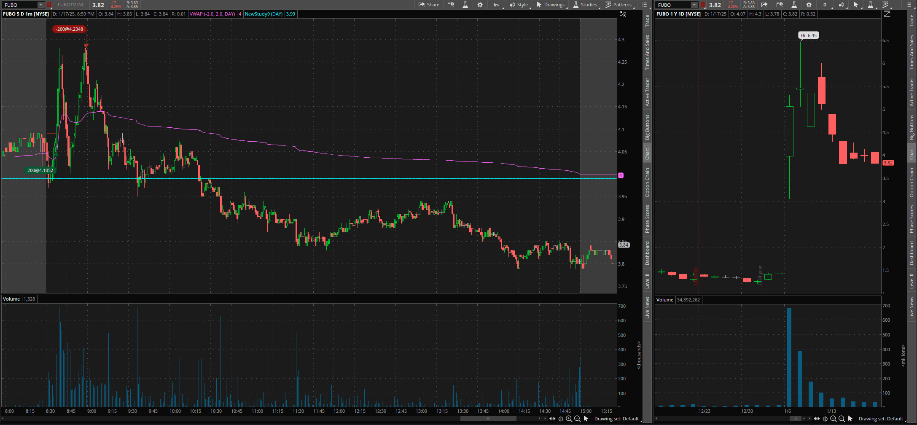Open Times And Sales side tab, left panel
Viewport: 917px width, 425px height.
(647, 52)
